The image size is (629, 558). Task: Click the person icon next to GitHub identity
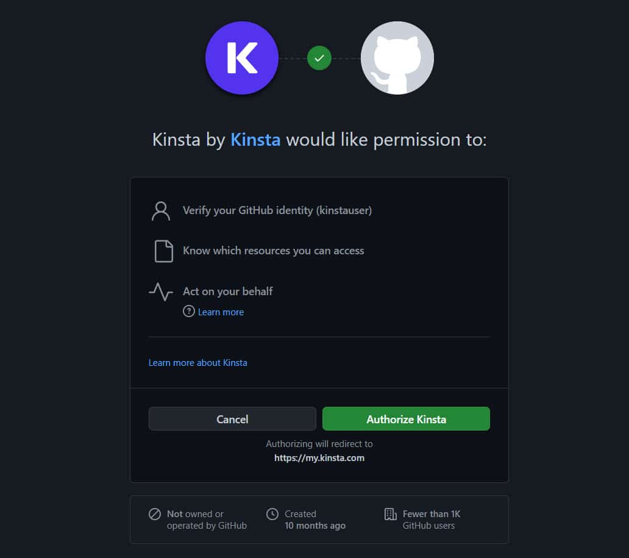(160, 210)
